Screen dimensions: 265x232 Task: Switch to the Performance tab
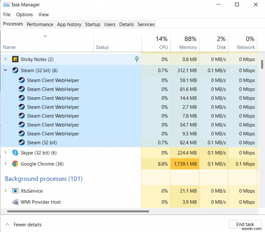(x=40, y=24)
